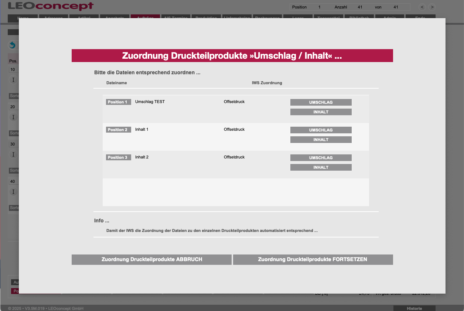Set Inhalt 1 to UMSCHLAG
This screenshot has height=311, width=464.
click(x=321, y=130)
